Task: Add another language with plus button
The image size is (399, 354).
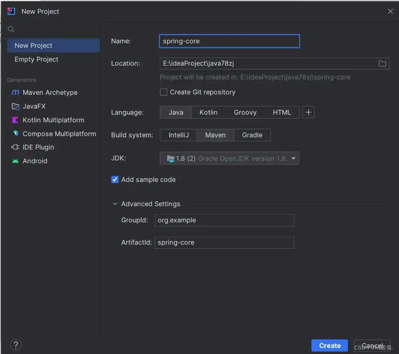Action: [309, 112]
